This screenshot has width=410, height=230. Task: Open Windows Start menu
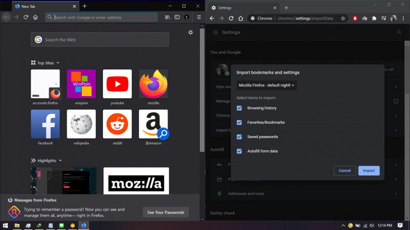[5, 225]
